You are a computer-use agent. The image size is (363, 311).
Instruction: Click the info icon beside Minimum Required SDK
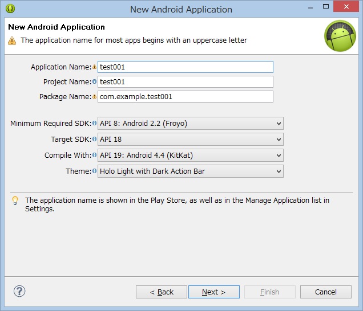pos(94,123)
